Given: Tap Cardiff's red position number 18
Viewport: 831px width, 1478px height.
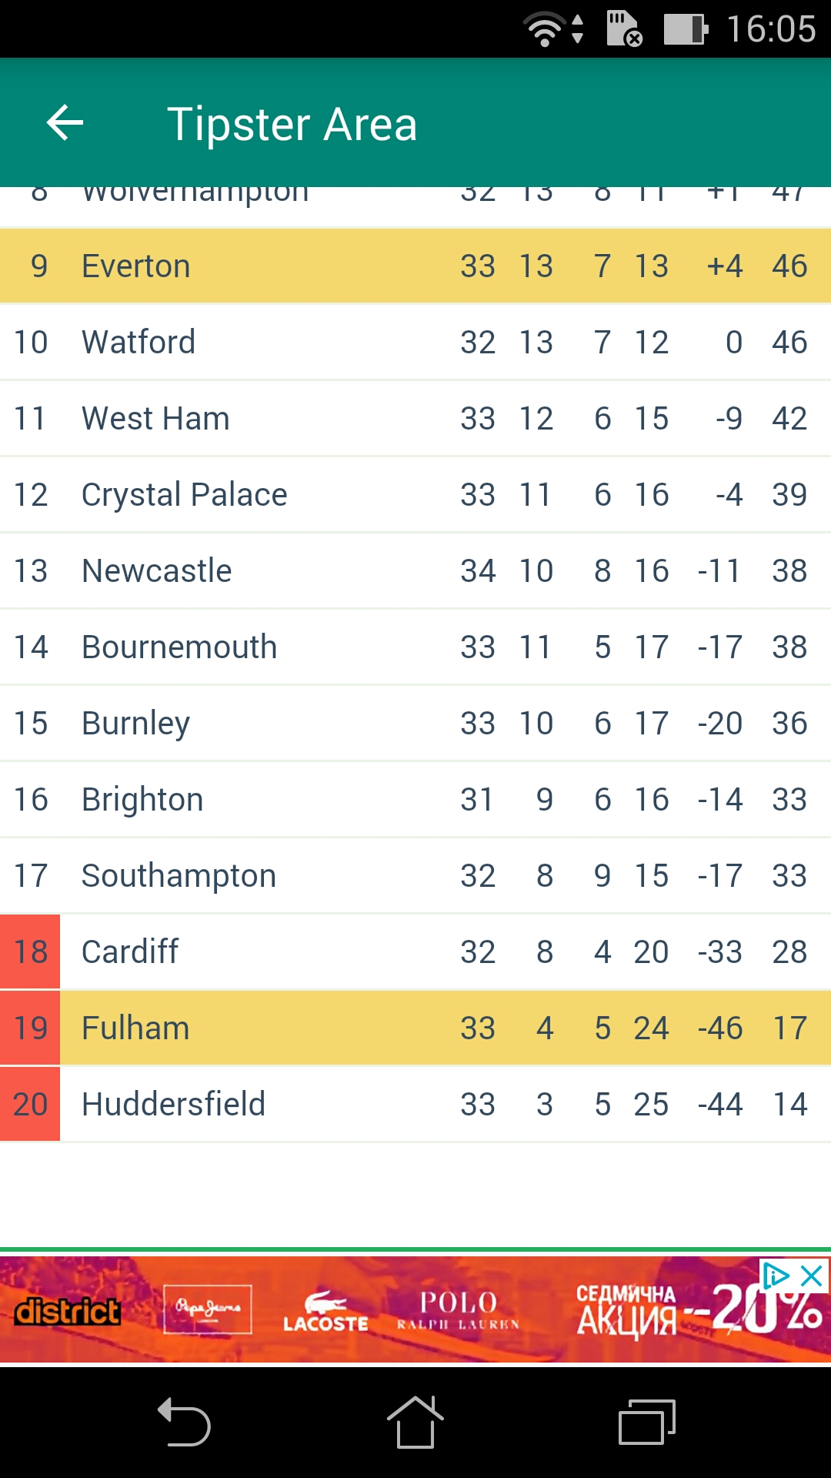Looking at the screenshot, I should pos(30,951).
